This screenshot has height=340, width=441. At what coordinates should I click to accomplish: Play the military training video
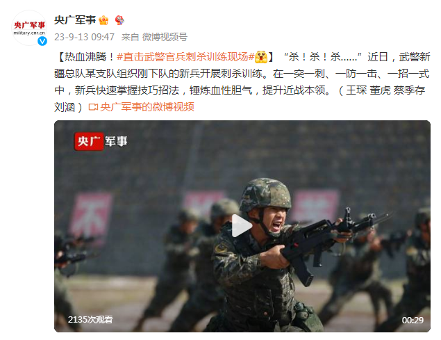coord(241,226)
